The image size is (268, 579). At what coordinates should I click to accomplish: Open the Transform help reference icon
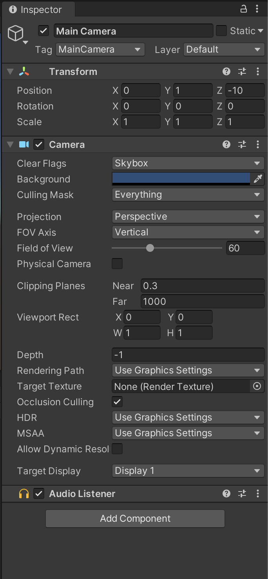(x=226, y=71)
